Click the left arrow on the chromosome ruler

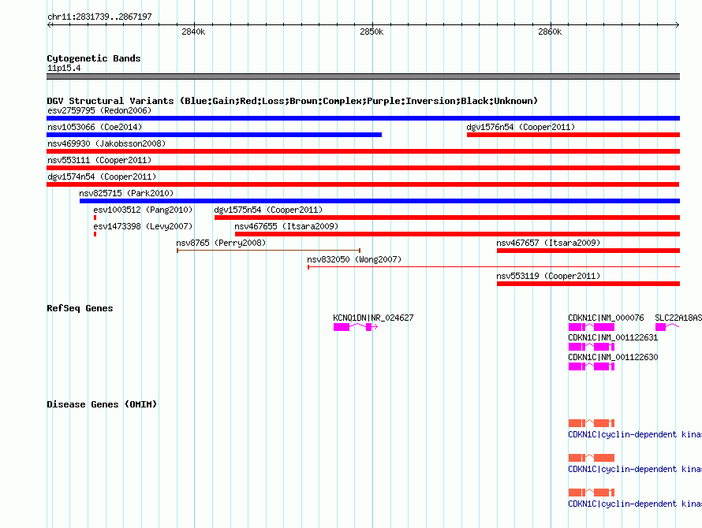(x=50, y=24)
